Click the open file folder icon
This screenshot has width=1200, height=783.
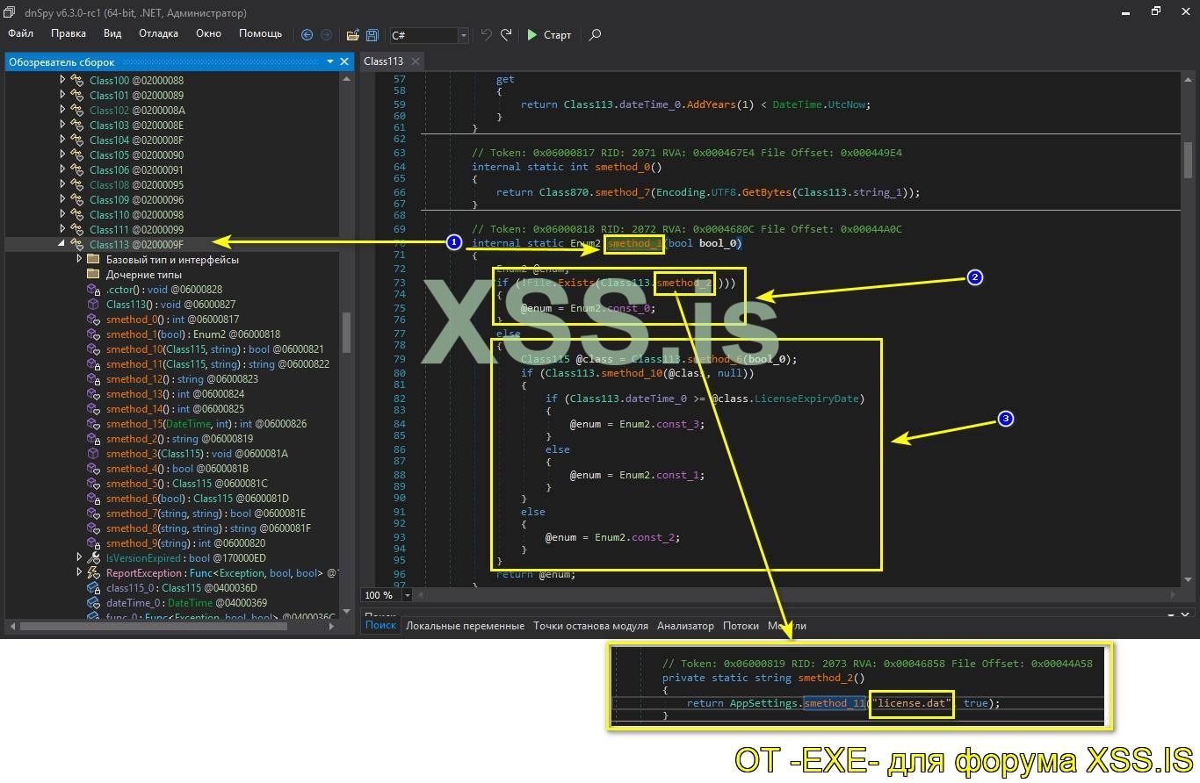tap(352, 35)
